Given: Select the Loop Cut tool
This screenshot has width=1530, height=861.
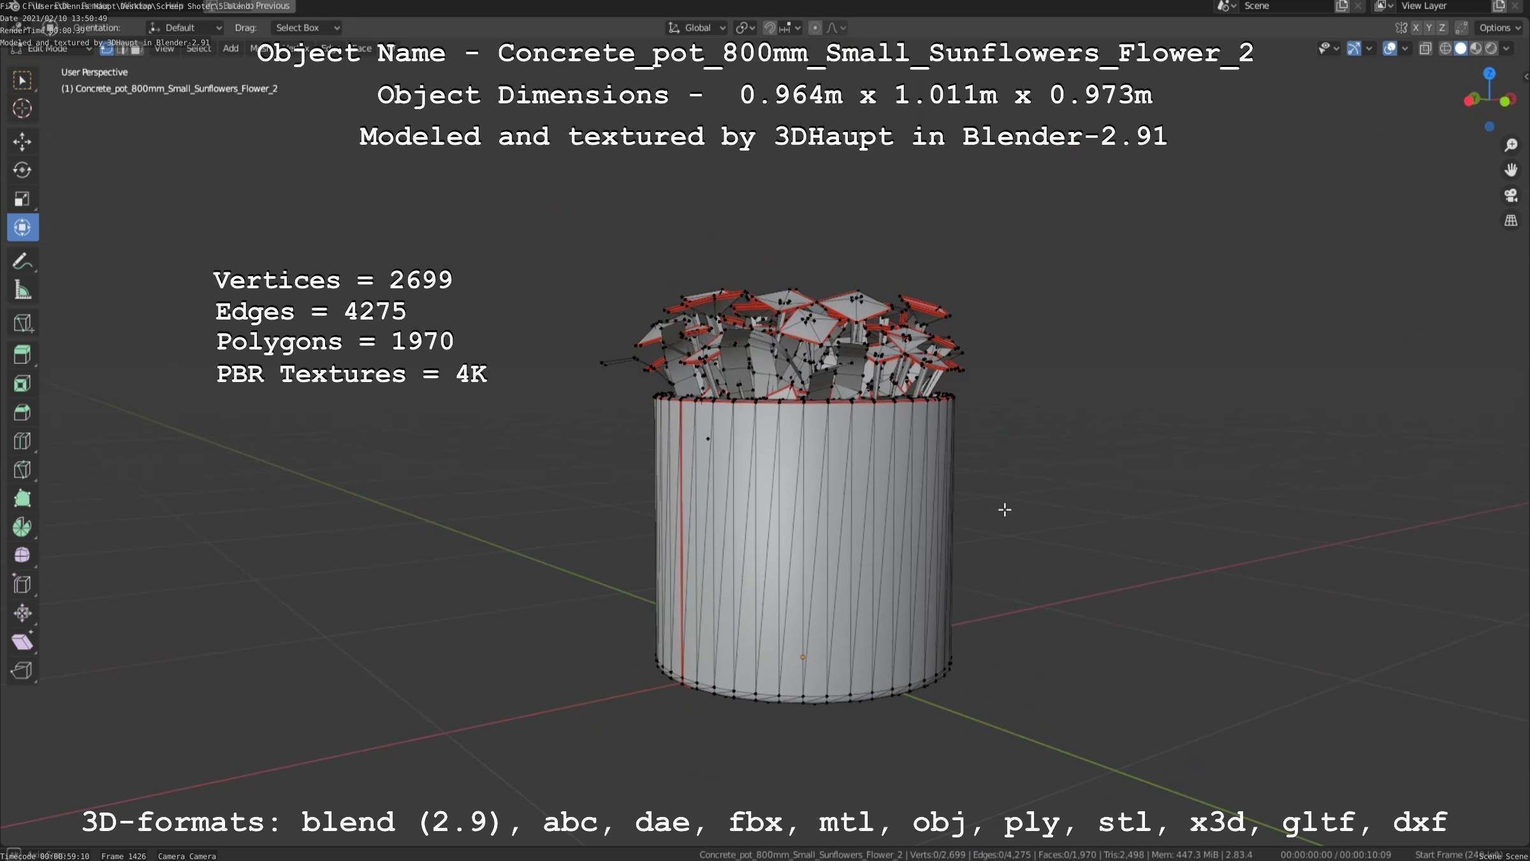Looking at the screenshot, I should click(22, 441).
